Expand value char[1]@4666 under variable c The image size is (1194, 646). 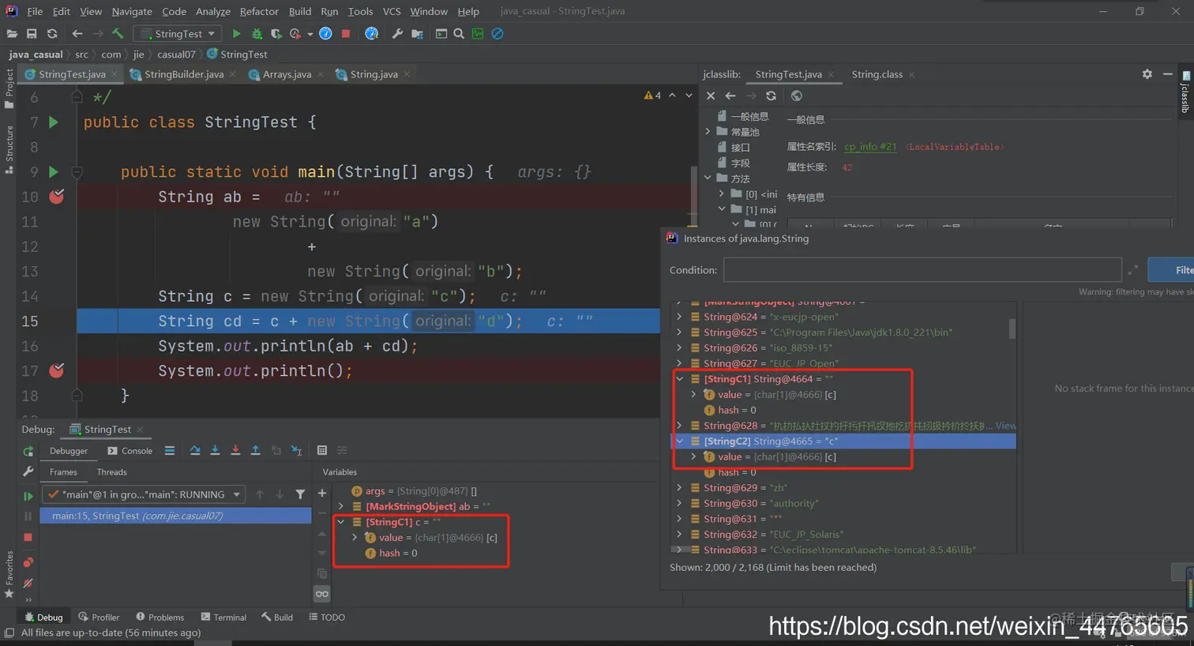point(355,538)
